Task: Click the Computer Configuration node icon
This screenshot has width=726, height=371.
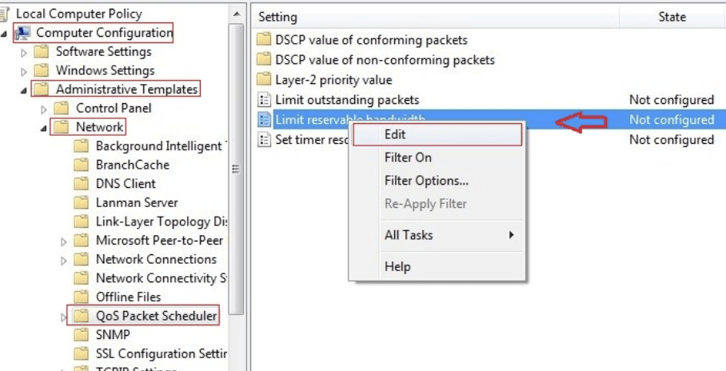Action: pyautogui.click(x=23, y=33)
